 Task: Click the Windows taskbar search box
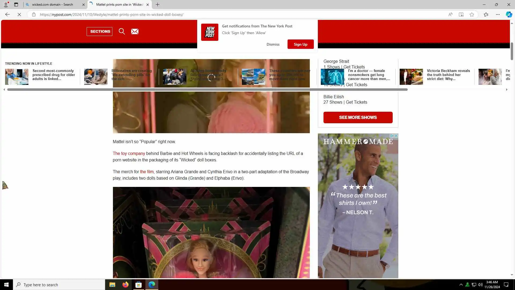[59, 285]
